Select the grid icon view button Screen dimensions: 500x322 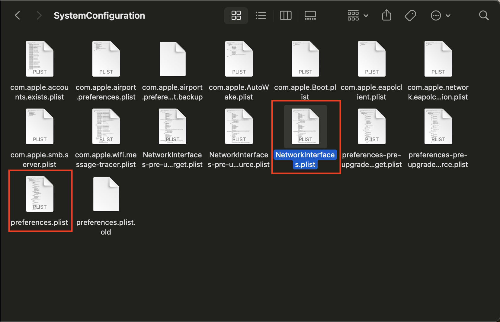tap(236, 15)
